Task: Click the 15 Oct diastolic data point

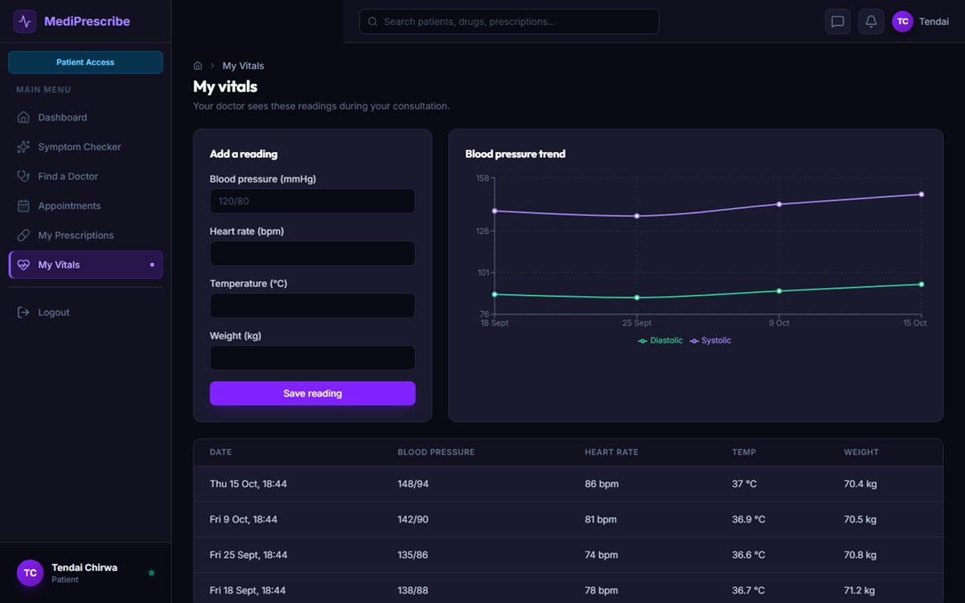Action: (x=921, y=284)
